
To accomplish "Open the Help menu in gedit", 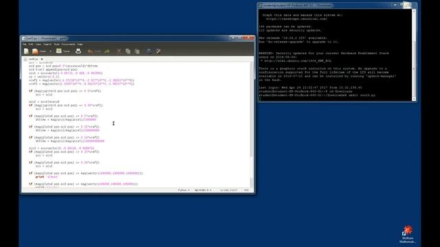I will (x=80, y=44).
